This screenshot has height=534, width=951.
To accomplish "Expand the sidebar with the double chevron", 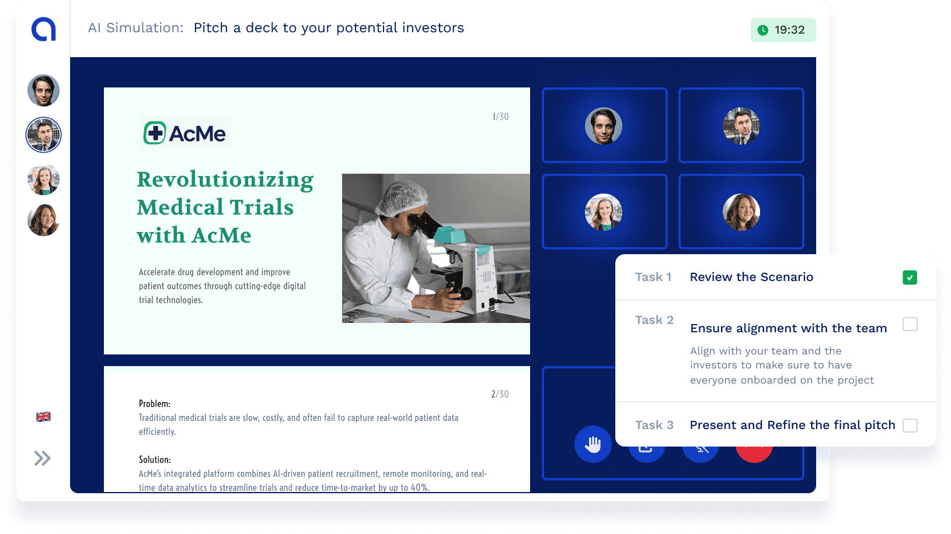I will [x=42, y=458].
